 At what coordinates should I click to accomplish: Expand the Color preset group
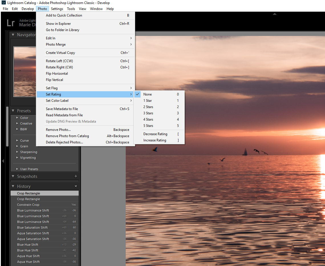click(x=17, y=118)
